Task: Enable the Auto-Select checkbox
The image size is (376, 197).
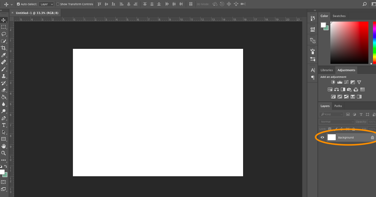Action: [18, 4]
